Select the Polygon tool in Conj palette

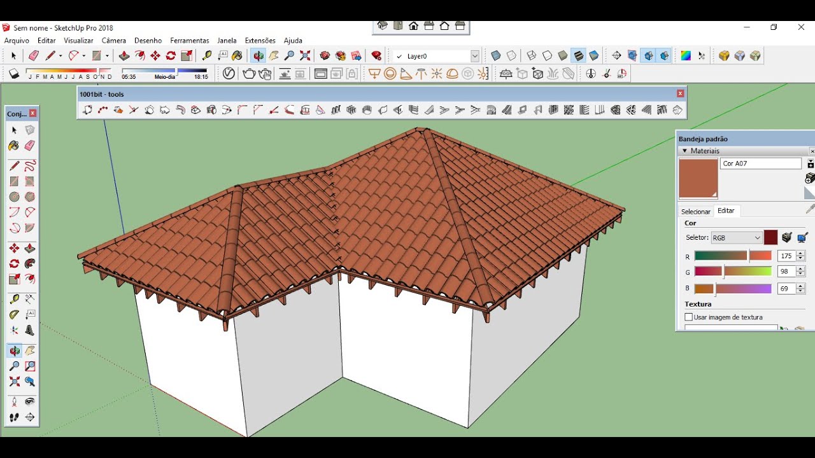click(x=30, y=197)
